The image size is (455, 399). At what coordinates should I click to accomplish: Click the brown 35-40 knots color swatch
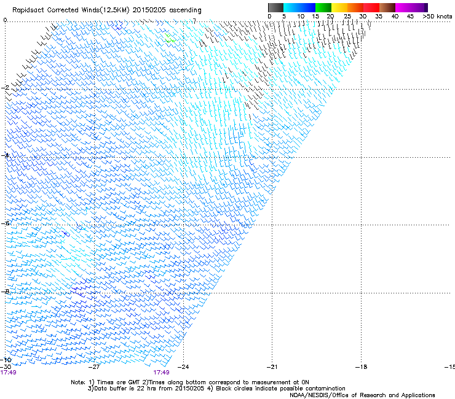(387, 7)
